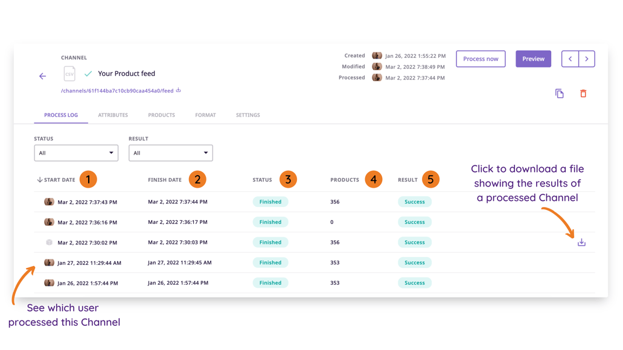
Task: Download the feed via the URL download icon
Action: click(x=178, y=91)
